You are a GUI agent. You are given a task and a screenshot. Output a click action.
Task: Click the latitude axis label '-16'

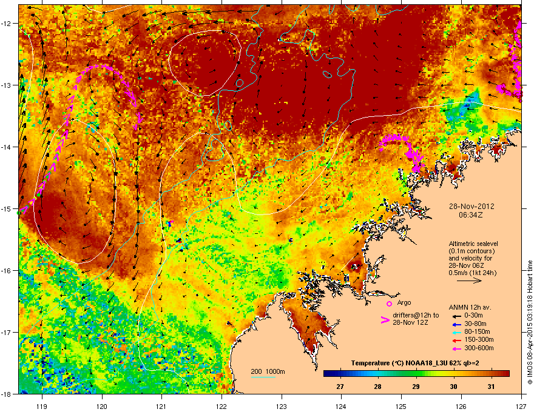7,271
